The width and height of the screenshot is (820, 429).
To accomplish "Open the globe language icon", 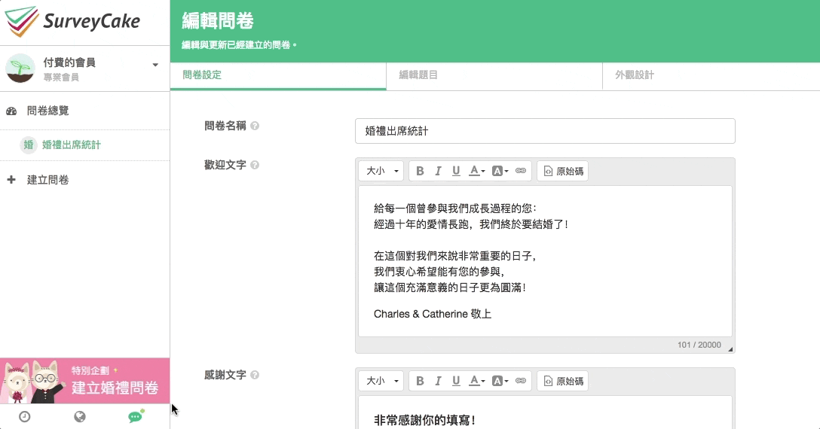I will [80, 416].
